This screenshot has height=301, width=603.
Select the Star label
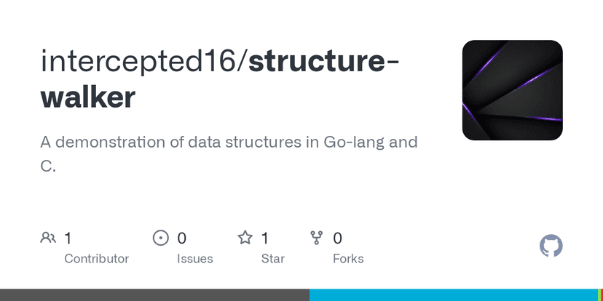(x=272, y=258)
